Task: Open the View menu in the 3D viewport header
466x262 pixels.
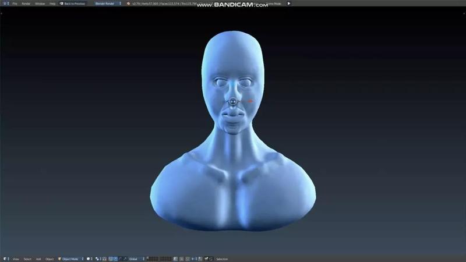Action: [x=16, y=259]
